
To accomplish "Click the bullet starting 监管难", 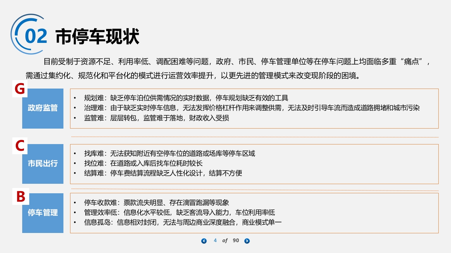I will [156, 118].
